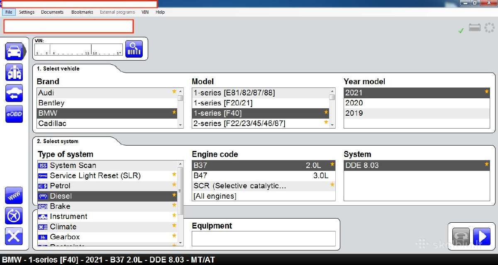Click up arrow of Type of system scrollbar
Screen dimensions: 498x265
pyautogui.click(x=181, y=164)
